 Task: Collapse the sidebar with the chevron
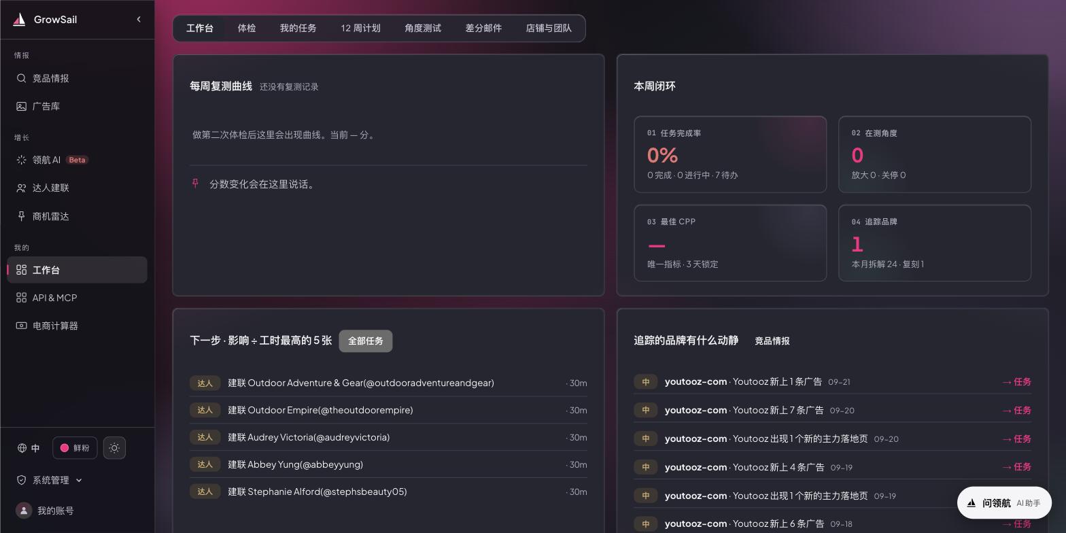click(x=139, y=19)
